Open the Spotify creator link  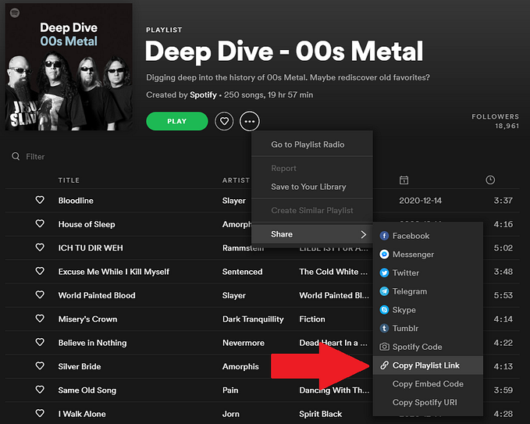[x=203, y=94]
